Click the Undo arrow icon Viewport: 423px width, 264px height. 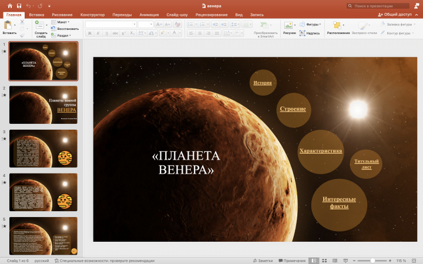[x=28, y=5]
